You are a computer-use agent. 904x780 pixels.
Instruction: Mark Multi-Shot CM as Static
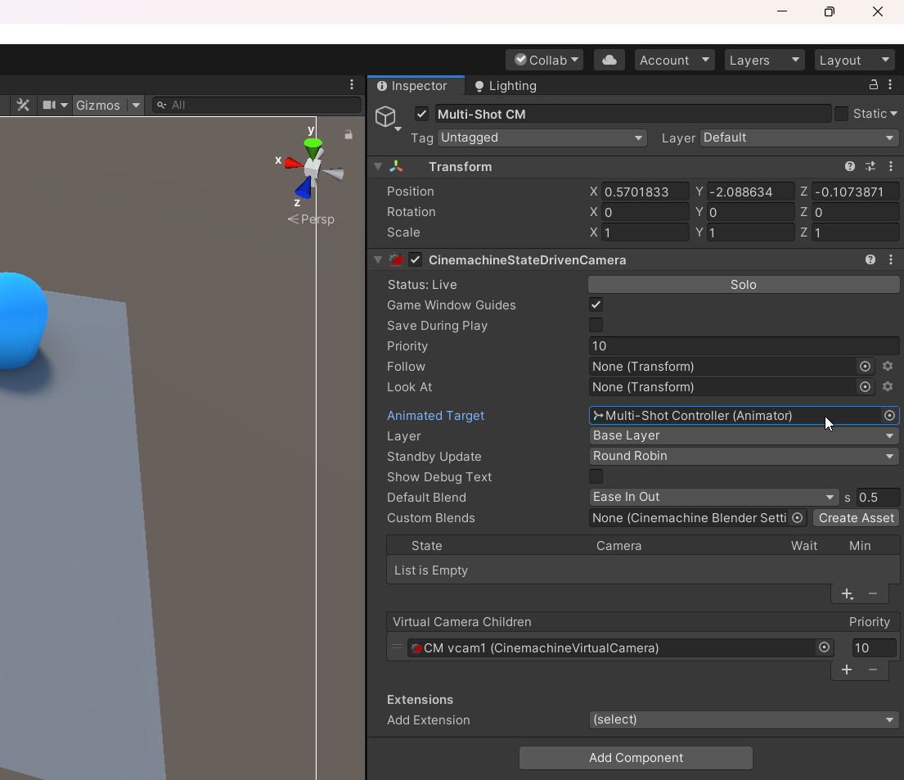843,113
